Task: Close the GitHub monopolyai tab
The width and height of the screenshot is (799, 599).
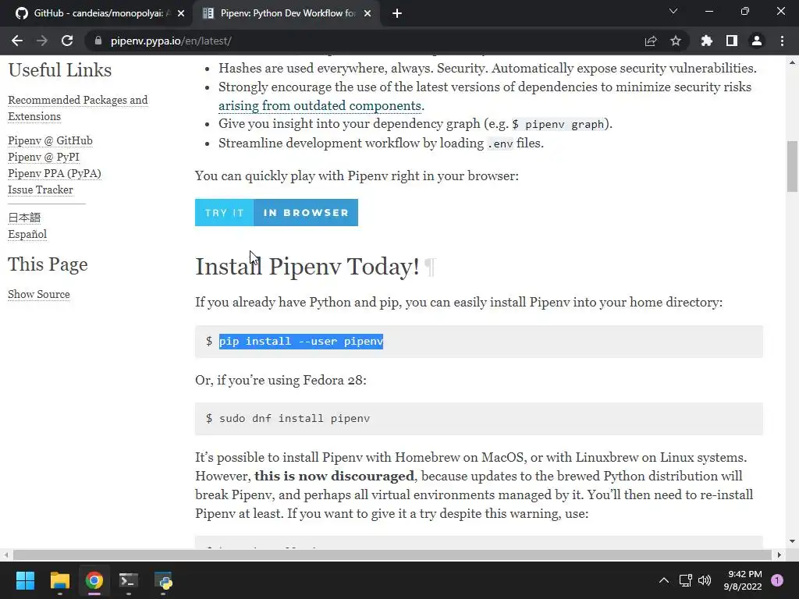Action: (181, 13)
